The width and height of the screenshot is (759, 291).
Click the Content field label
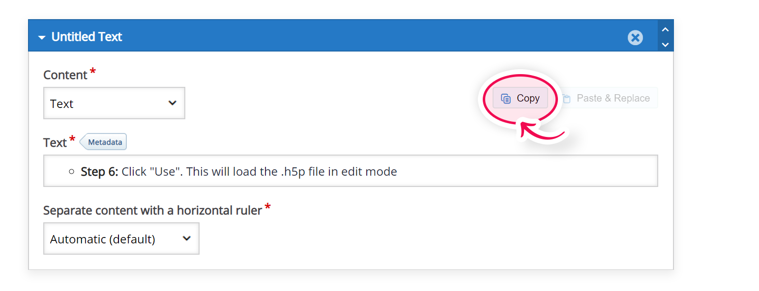coord(65,75)
